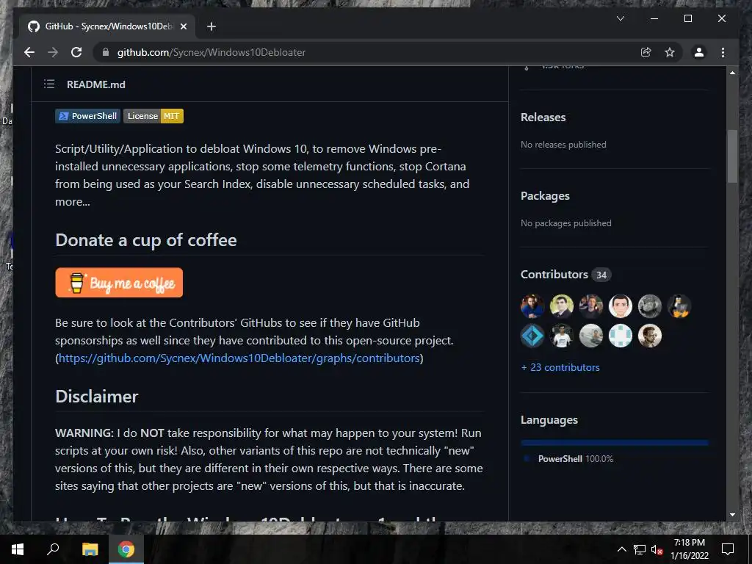The height and width of the screenshot is (564, 752).
Task: Click fourth contributor cartoon face avatar
Action: 620,306
